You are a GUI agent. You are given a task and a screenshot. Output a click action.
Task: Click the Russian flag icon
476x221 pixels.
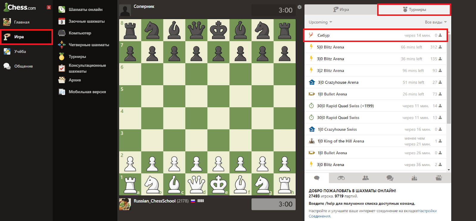pyautogui.click(x=193, y=201)
